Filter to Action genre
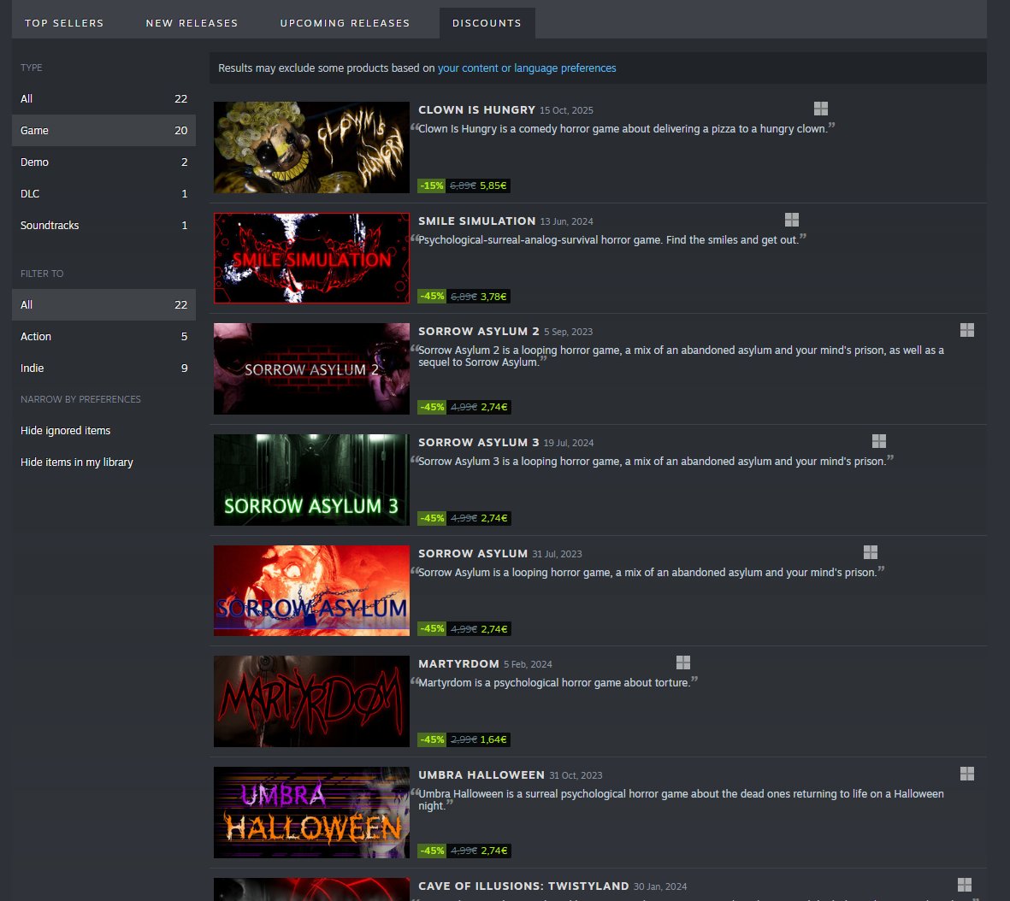1010x901 pixels. (103, 336)
